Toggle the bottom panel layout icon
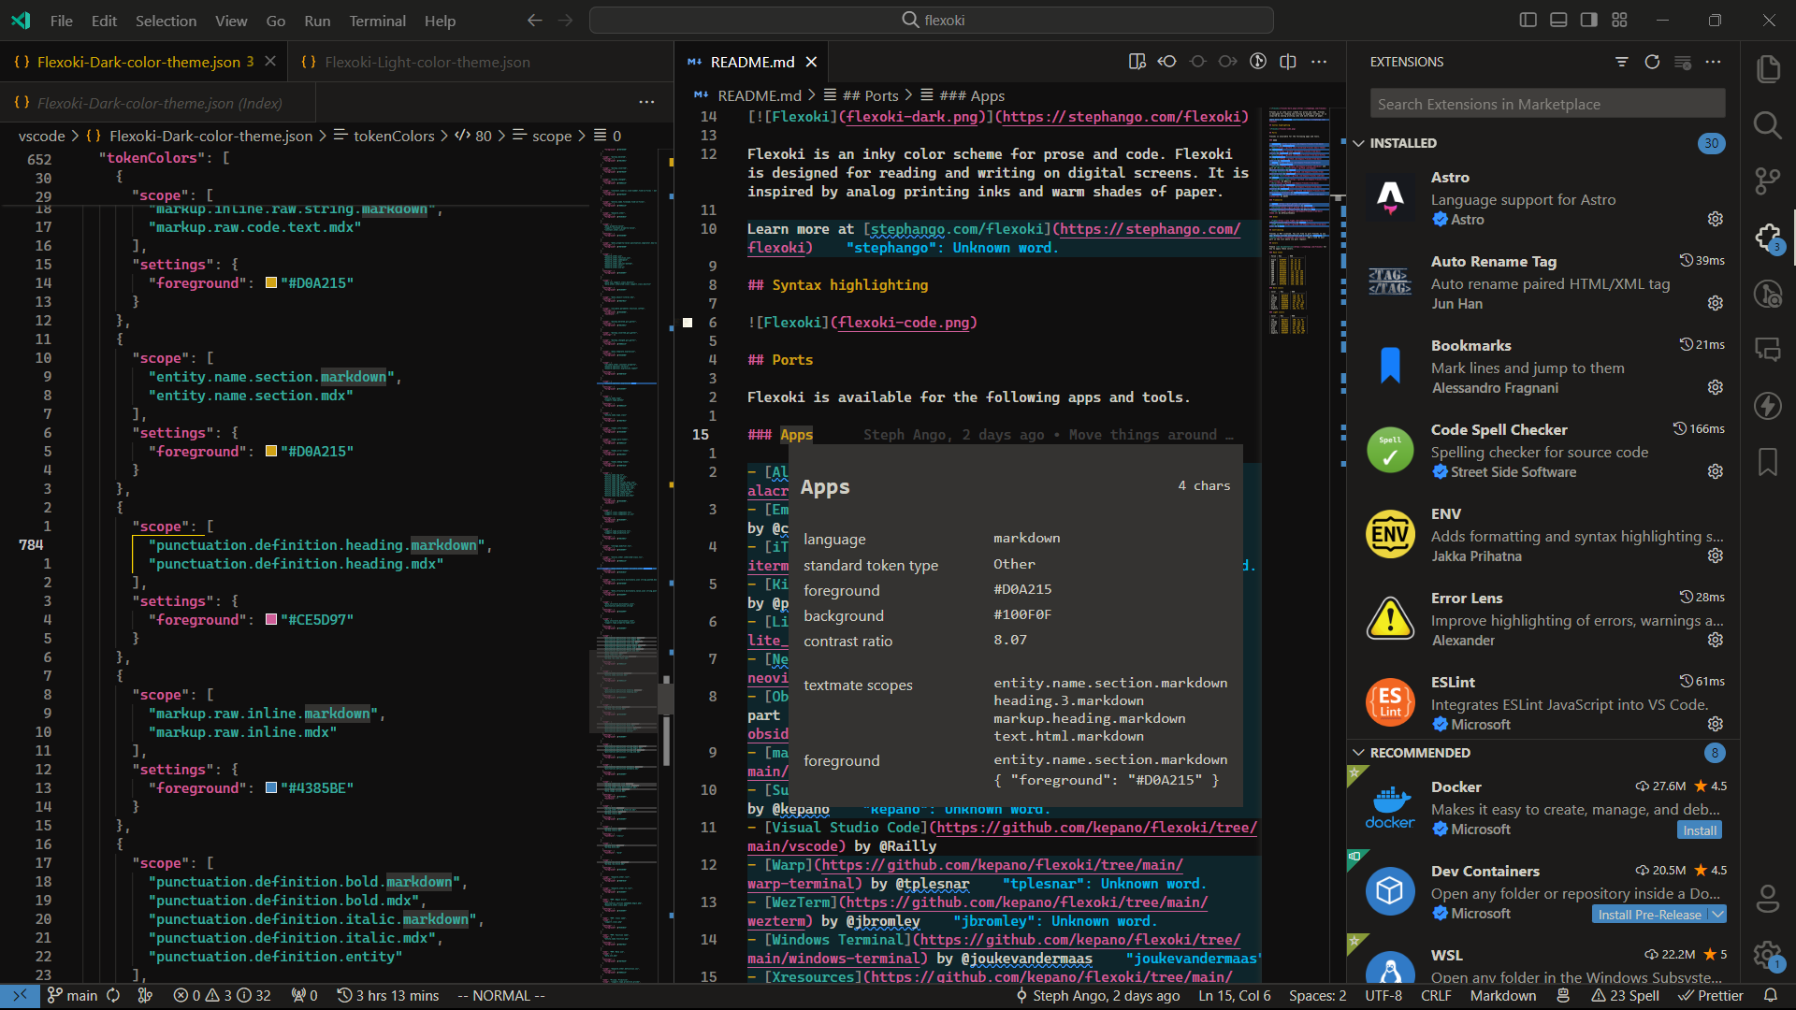The height and width of the screenshot is (1010, 1796). [x=1557, y=19]
